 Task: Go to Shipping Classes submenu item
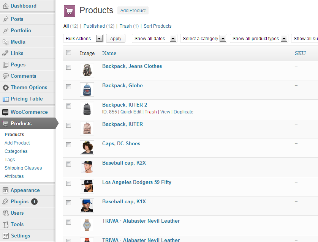[x=23, y=168]
